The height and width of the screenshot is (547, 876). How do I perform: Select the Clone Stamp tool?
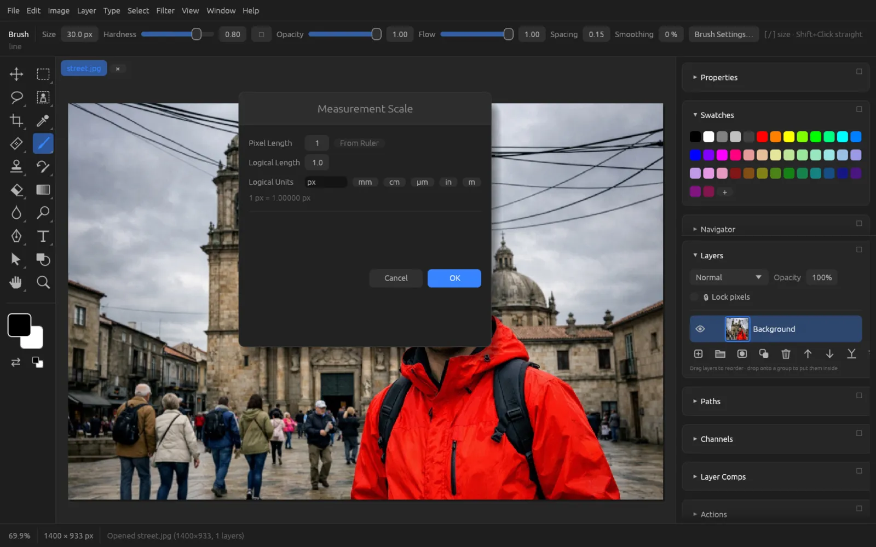click(16, 166)
